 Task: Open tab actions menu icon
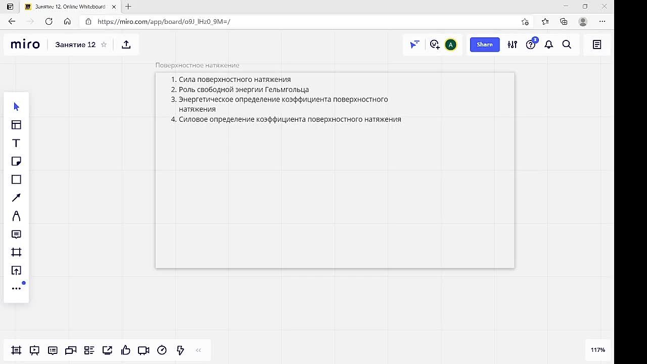pos(10,7)
